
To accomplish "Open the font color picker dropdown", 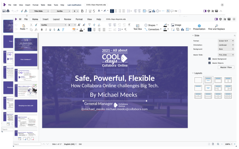I will [84, 30].
